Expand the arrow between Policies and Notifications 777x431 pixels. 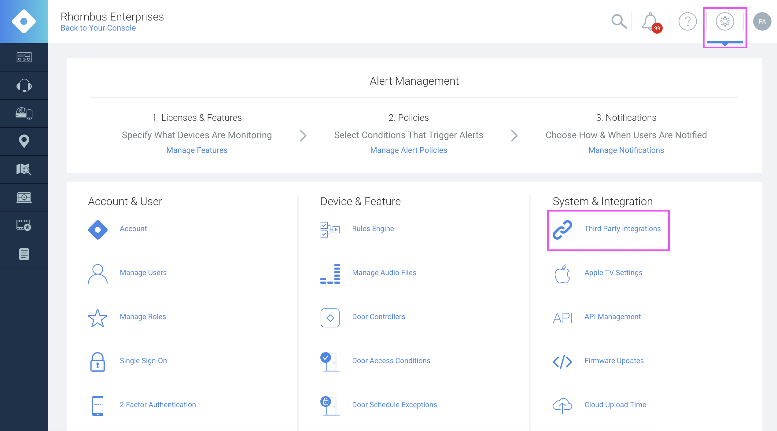(x=514, y=135)
